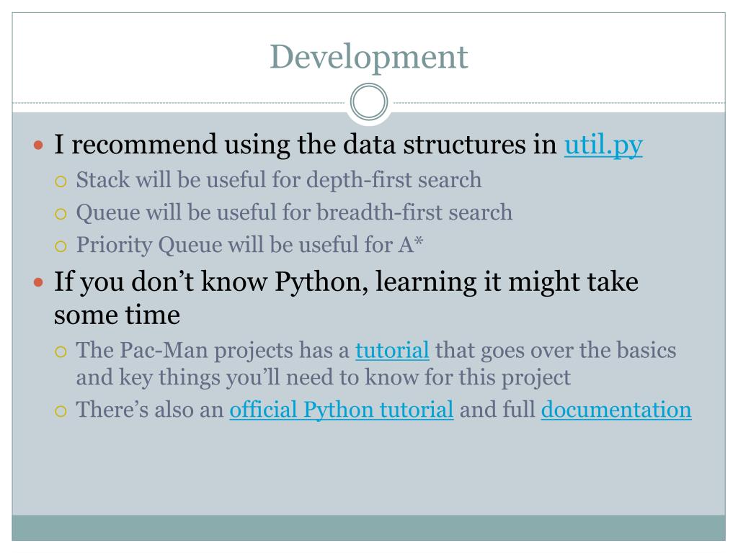Select the 'Development' slide title
Image resolution: width=738 pixels, height=553 pixels.
369,57
